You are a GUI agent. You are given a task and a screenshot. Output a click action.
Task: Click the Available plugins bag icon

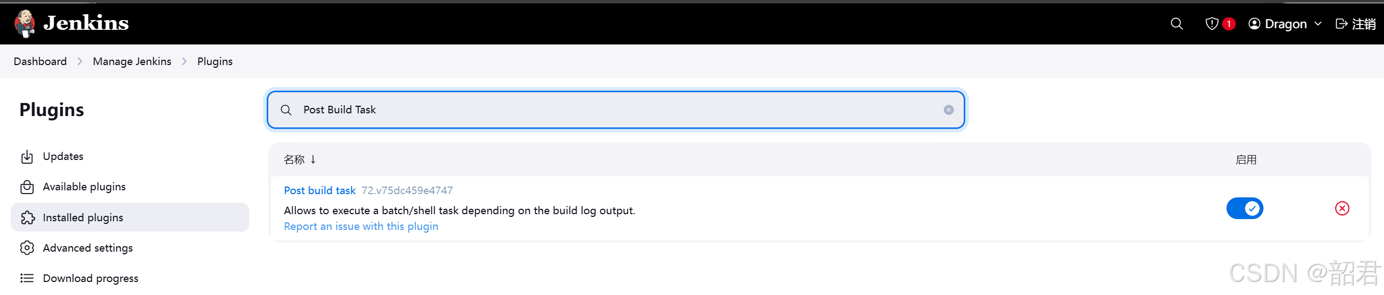click(x=27, y=187)
